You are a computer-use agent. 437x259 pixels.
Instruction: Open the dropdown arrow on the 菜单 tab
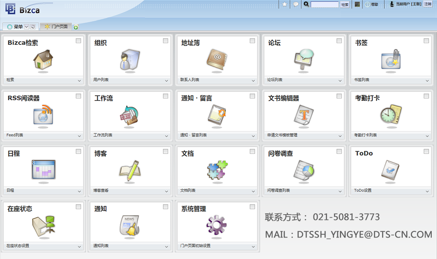pyautogui.click(x=26, y=27)
